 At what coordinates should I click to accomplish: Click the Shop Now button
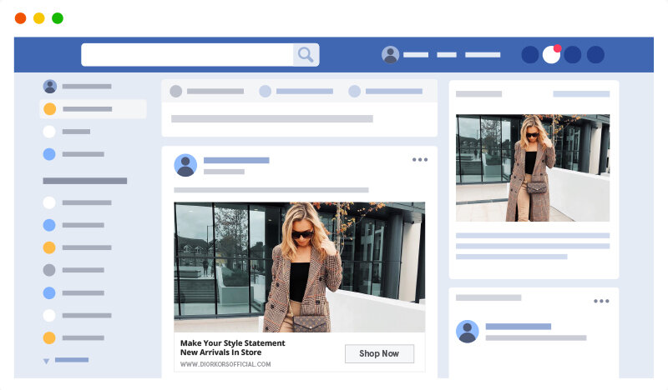pos(379,353)
